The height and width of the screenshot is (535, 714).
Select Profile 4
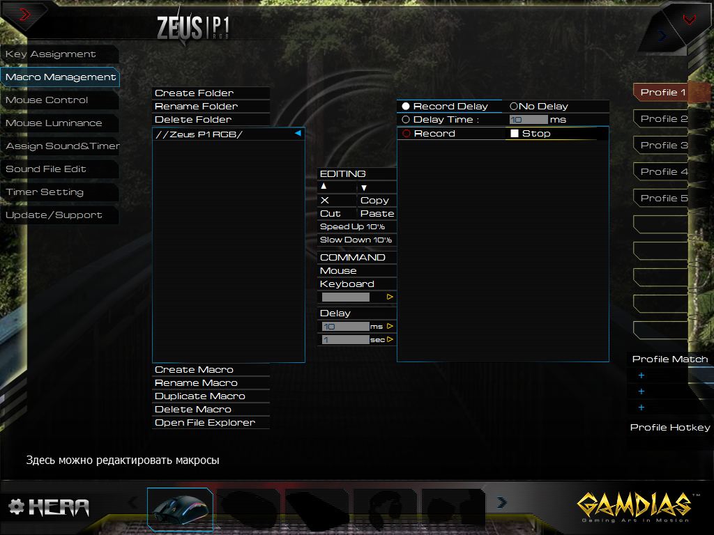point(662,171)
